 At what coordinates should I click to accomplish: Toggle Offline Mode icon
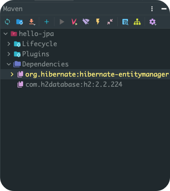[86, 22]
